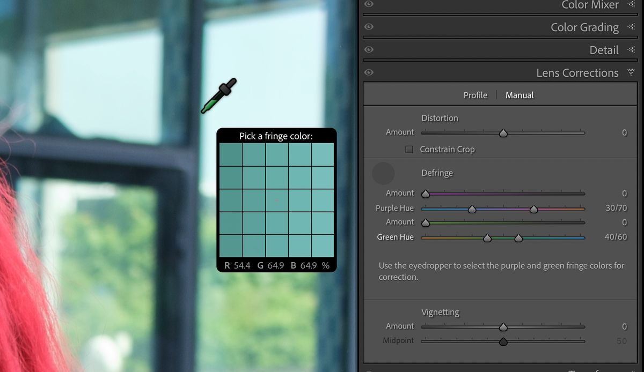This screenshot has height=372, width=644.
Task: Click the Distortion Amount value field
Action: (x=624, y=132)
